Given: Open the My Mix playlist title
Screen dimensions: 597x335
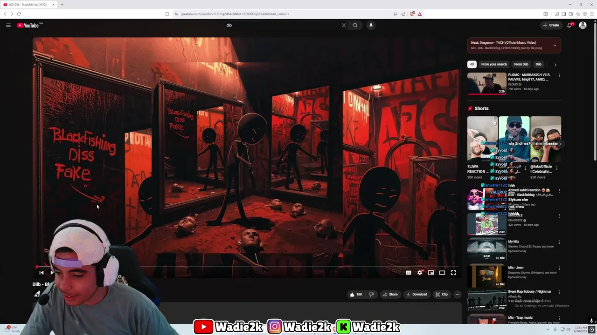Looking at the screenshot, I should click(x=514, y=242).
